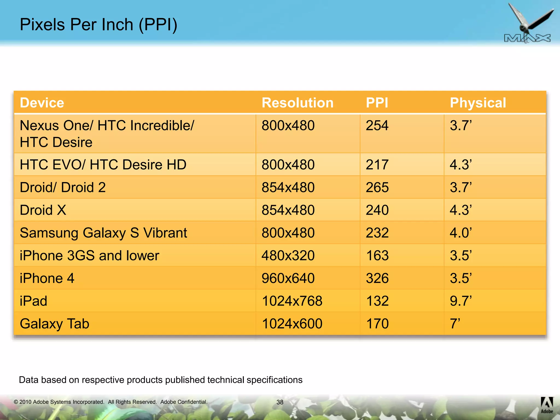Click the MAX logo in the header
The width and height of the screenshot is (560, 420).
tap(527, 38)
